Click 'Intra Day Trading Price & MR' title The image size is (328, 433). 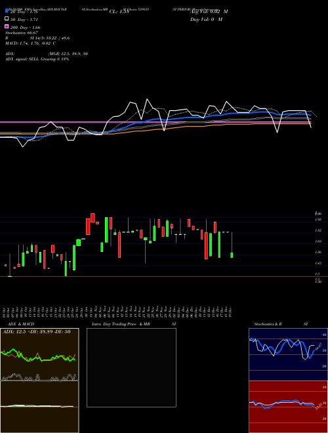(121, 324)
